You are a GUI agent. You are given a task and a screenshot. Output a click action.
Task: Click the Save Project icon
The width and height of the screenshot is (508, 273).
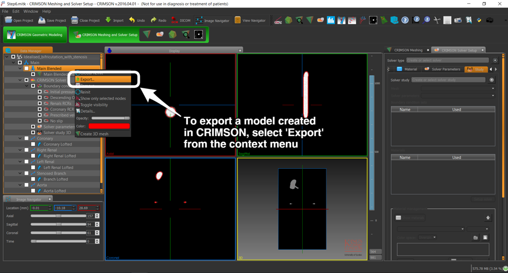pyautogui.click(x=41, y=20)
